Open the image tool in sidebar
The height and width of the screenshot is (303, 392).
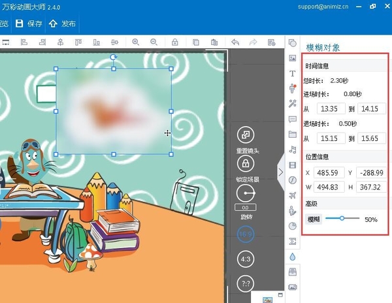(x=292, y=57)
